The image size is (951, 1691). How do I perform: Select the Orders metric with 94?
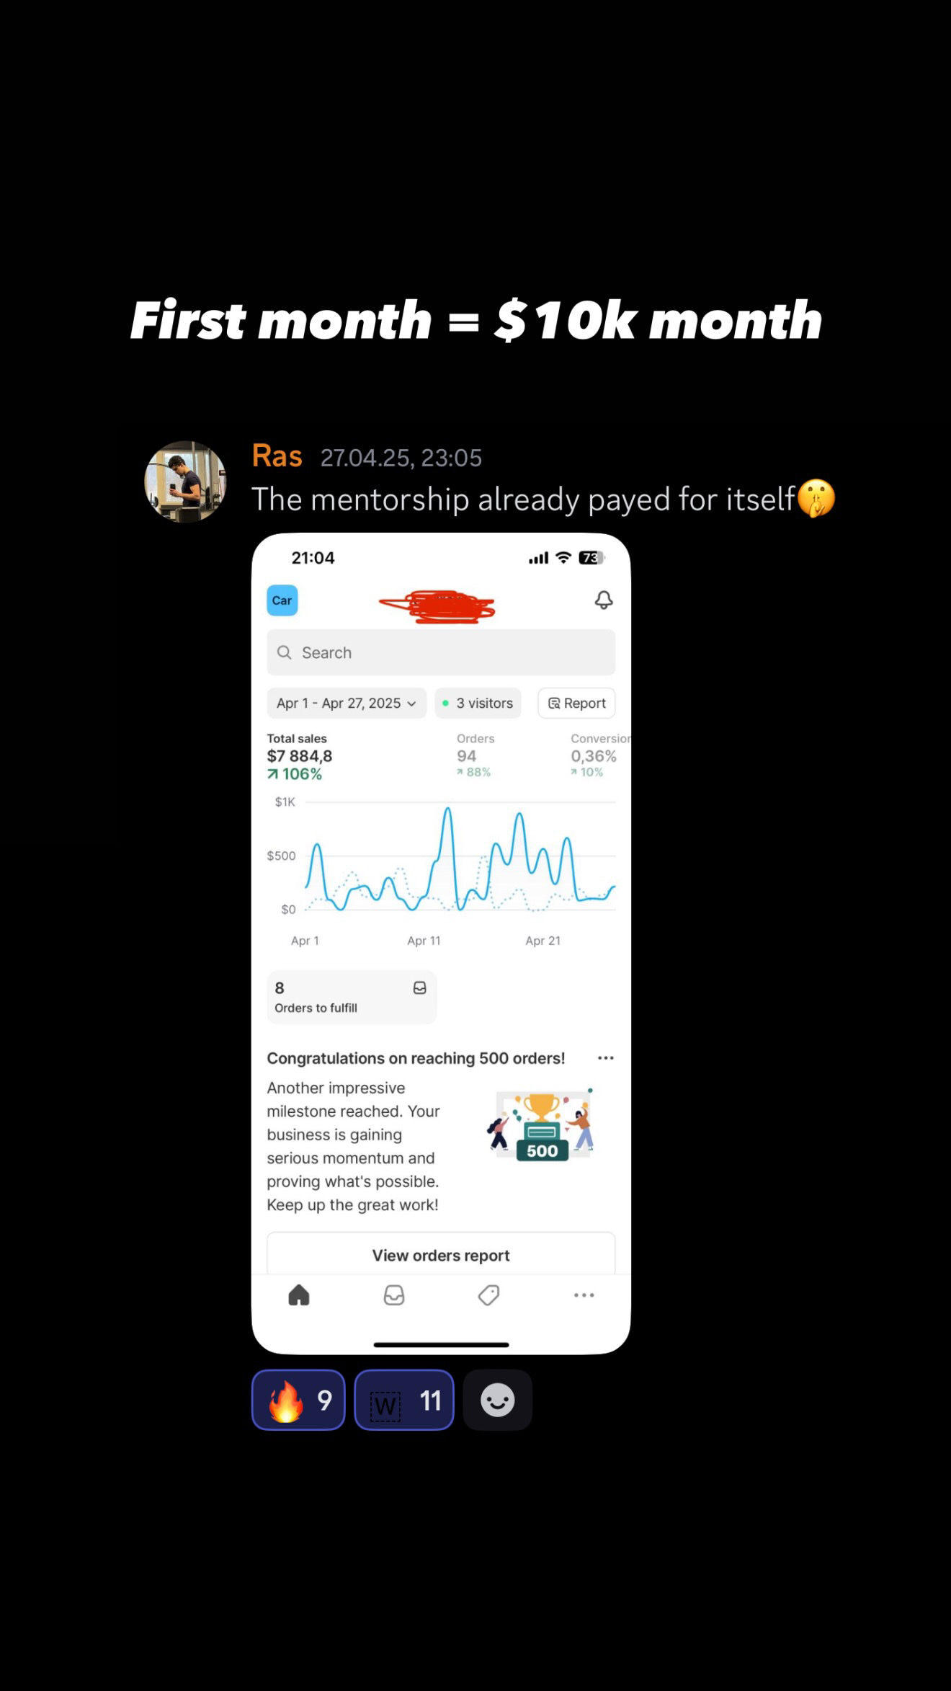click(475, 755)
